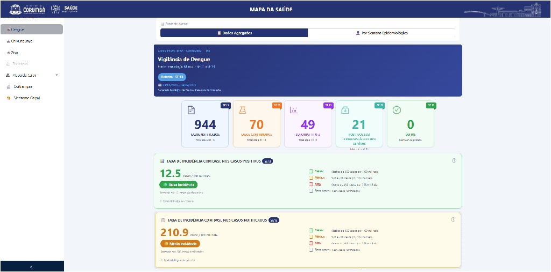Screen dimensions: 551x272
Task: Switch to Por Semana Epidemiológica view
Action: point(382,33)
